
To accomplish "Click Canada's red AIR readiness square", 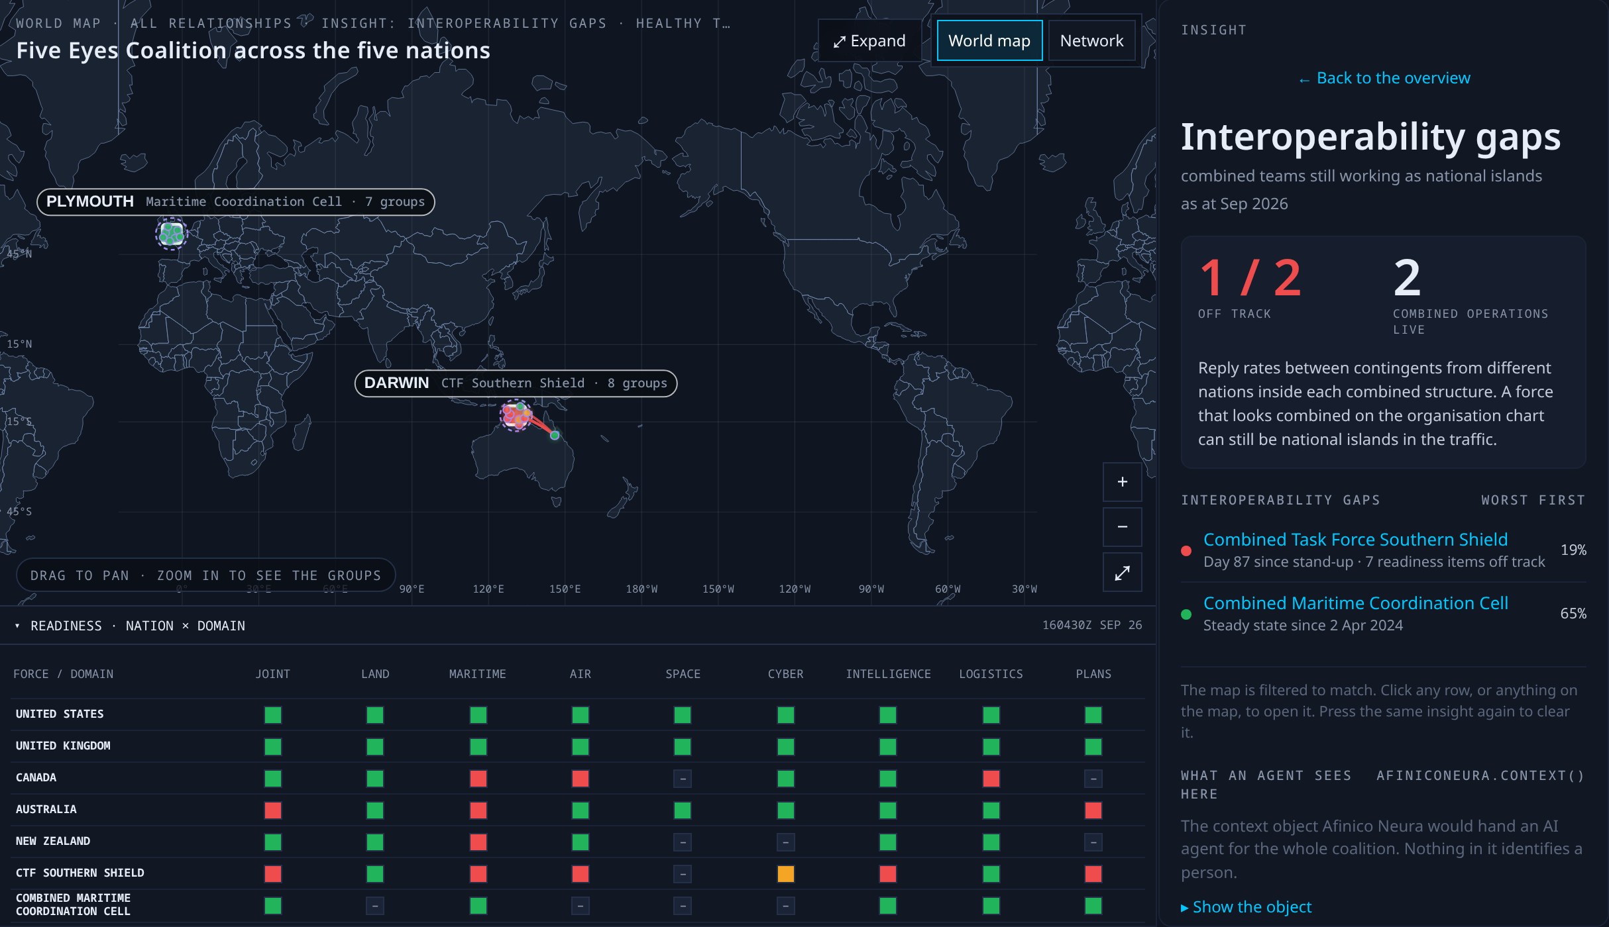I will [581, 779].
